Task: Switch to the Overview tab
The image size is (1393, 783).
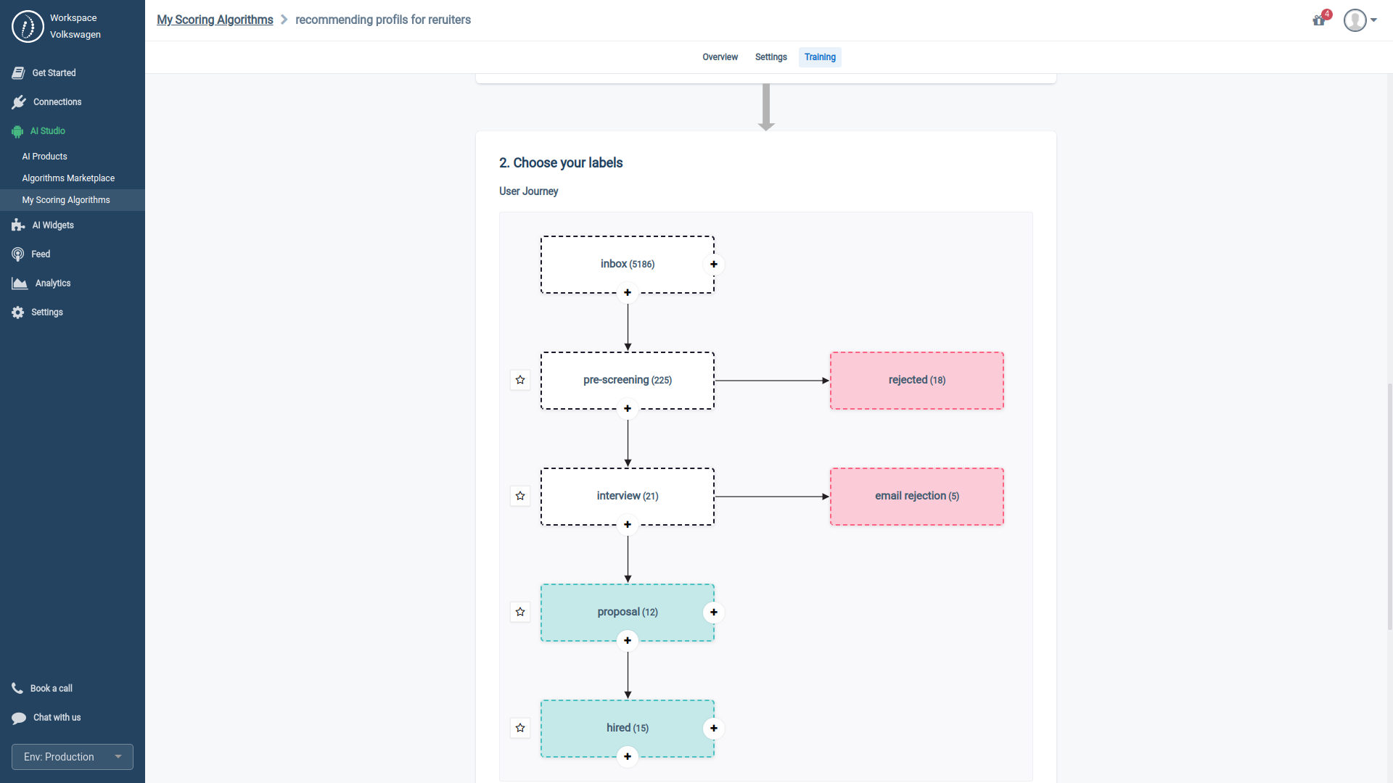Action: point(720,57)
